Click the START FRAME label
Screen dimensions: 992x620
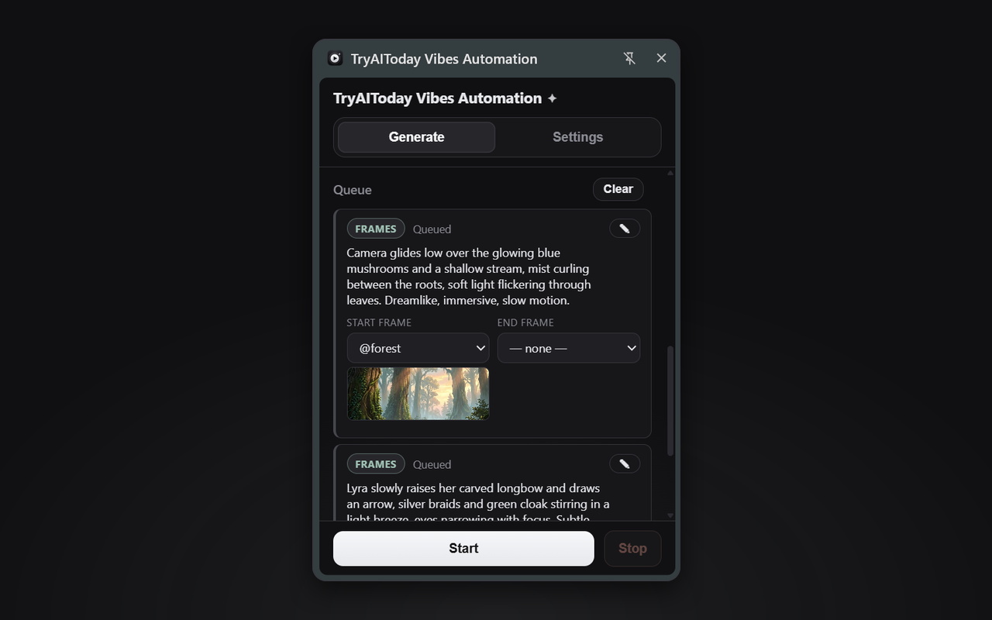click(x=379, y=322)
